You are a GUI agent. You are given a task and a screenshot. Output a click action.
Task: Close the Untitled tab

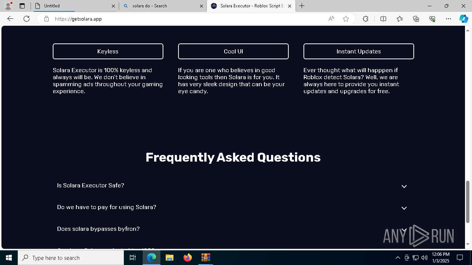(113, 6)
